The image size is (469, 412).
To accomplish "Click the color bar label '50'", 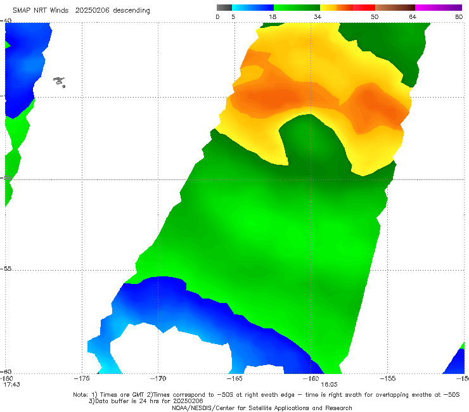I will (x=375, y=16).
